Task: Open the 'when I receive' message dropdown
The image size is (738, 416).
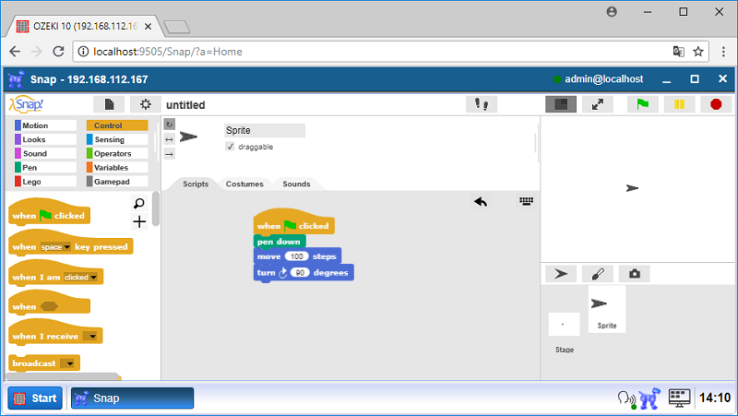Action: pos(89,336)
